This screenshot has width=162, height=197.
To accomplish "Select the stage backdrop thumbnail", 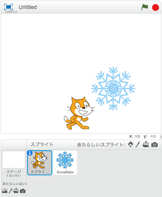I will pos(14,160).
